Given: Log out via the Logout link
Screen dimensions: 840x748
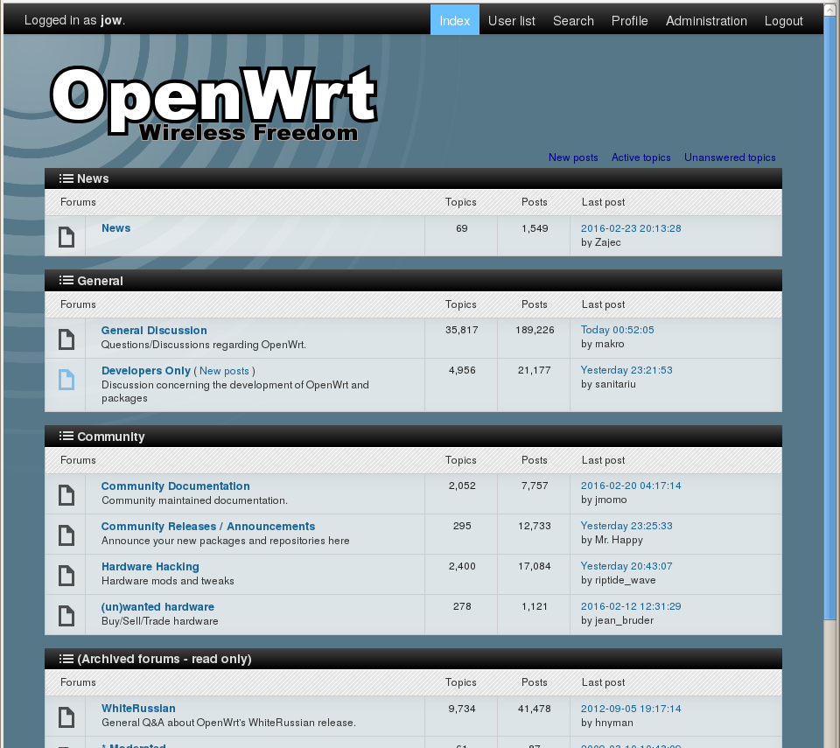Looking at the screenshot, I should click(783, 21).
